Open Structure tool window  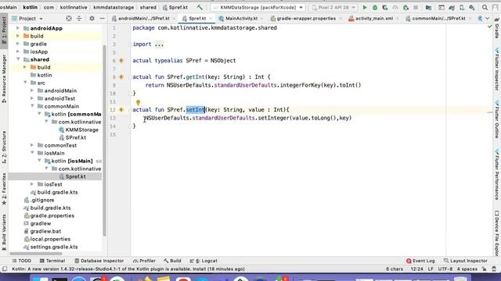pyautogui.click(x=4, y=148)
